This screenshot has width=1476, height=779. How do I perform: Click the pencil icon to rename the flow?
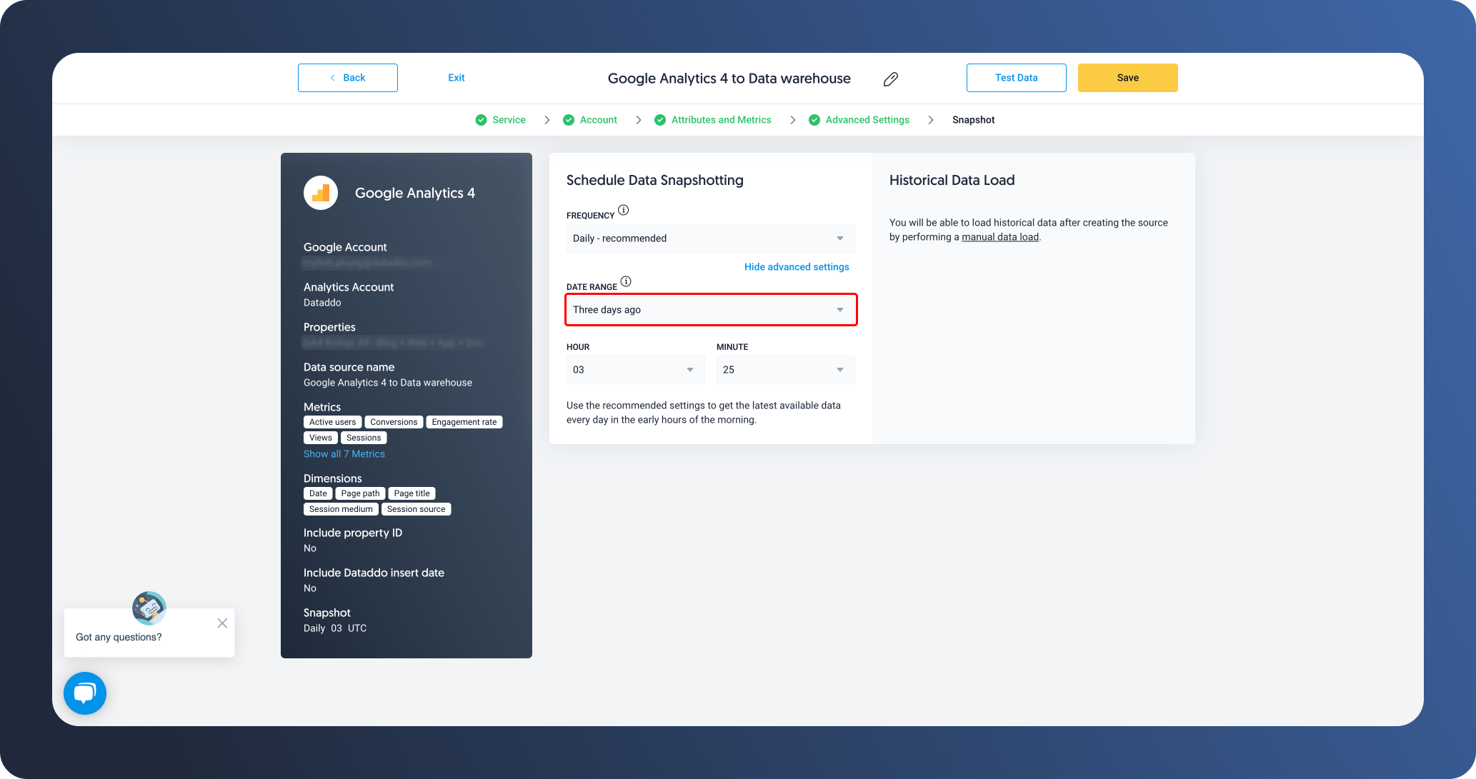click(890, 79)
